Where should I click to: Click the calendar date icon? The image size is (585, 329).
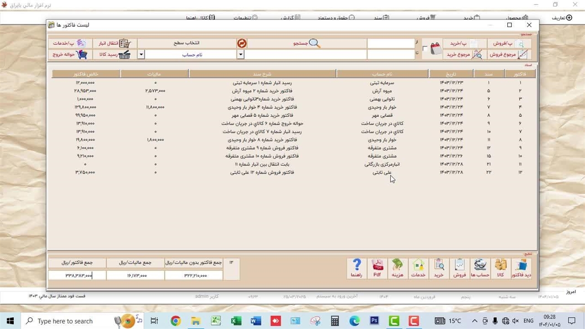pos(436,49)
